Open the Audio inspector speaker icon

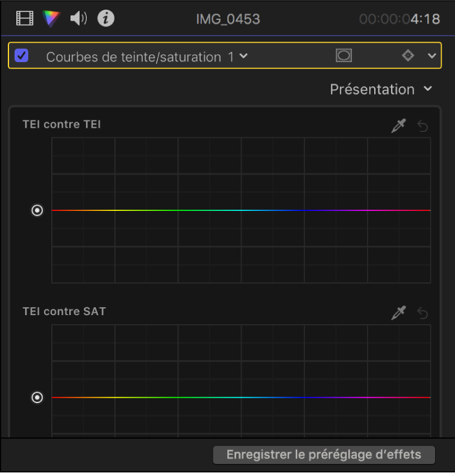(78, 19)
